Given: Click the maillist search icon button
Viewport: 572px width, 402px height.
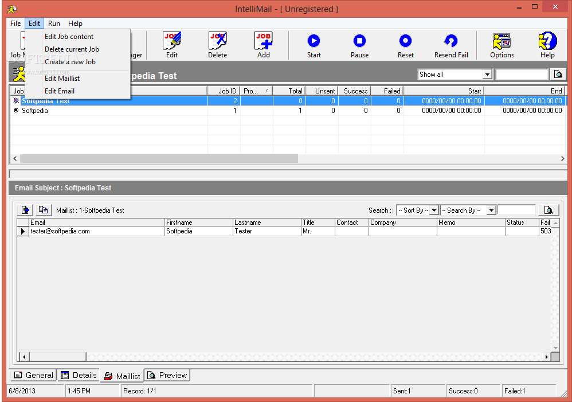Looking at the screenshot, I should point(549,210).
